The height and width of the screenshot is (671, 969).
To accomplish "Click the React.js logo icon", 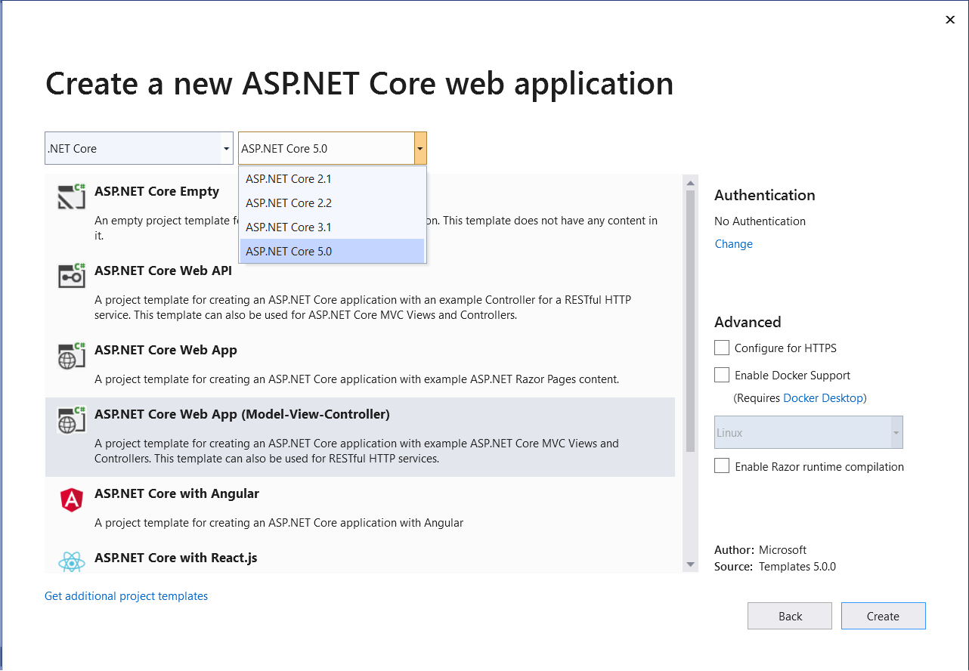I will [x=71, y=561].
